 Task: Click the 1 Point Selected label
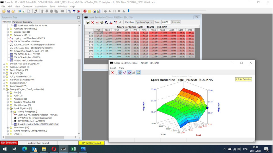pyautogui.click(x=243, y=79)
